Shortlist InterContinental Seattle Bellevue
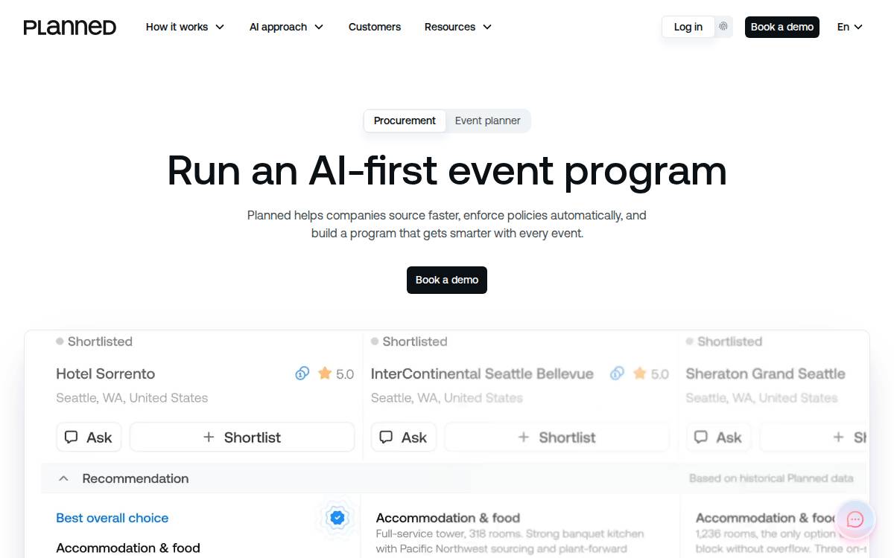This screenshot has width=894, height=558. pos(557,437)
